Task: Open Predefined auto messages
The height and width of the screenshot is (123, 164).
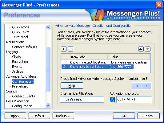Action: coord(20,86)
